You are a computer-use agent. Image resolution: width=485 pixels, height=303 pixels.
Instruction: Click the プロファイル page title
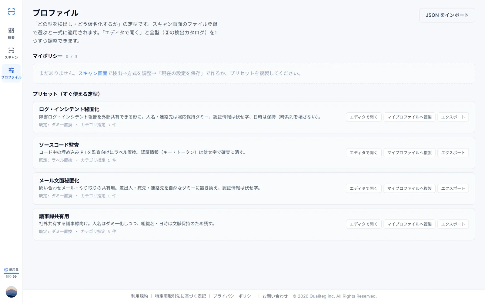[x=55, y=13]
